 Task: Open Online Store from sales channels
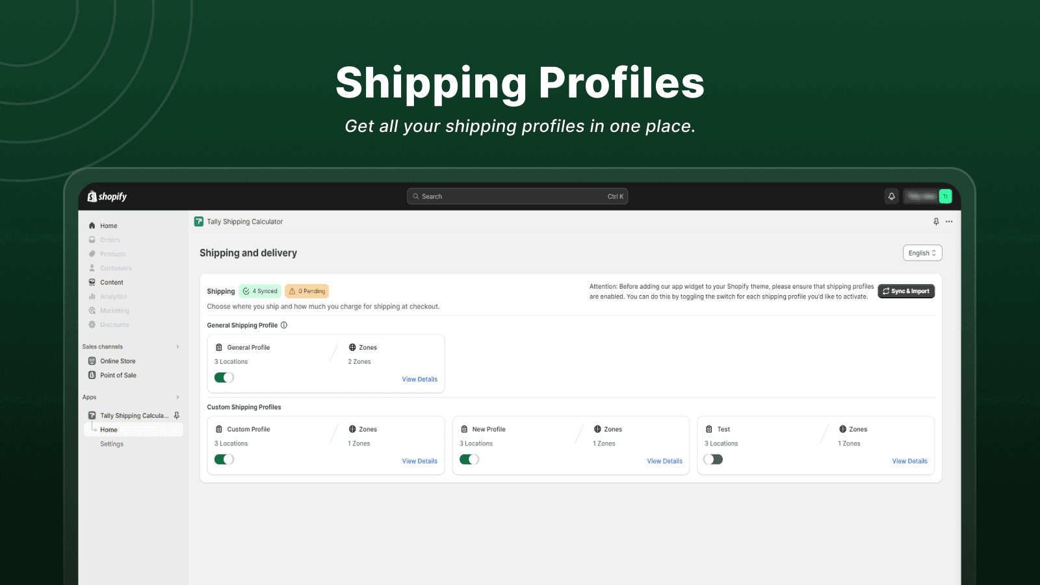click(117, 361)
